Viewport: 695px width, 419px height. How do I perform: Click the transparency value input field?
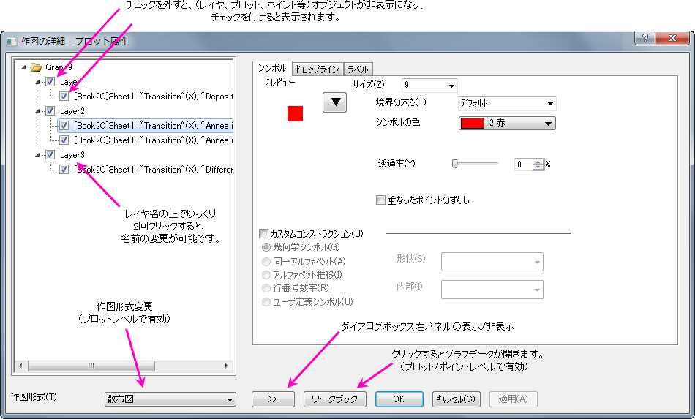(x=524, y=165)
